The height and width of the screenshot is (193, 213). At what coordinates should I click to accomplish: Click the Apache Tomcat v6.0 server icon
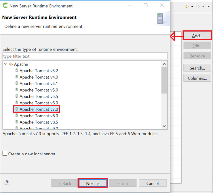point(17,103)
